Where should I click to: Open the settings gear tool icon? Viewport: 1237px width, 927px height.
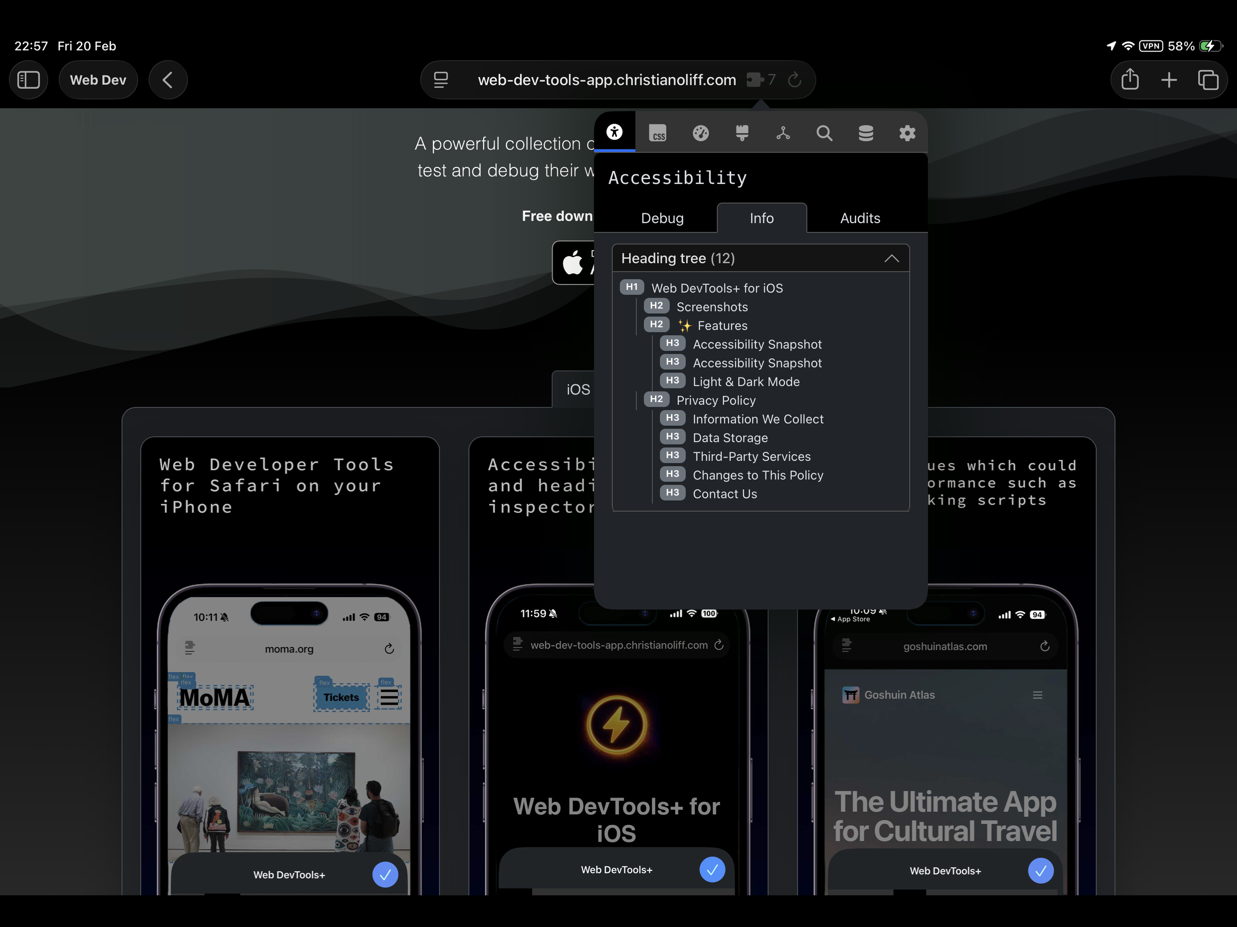(906, 133)
